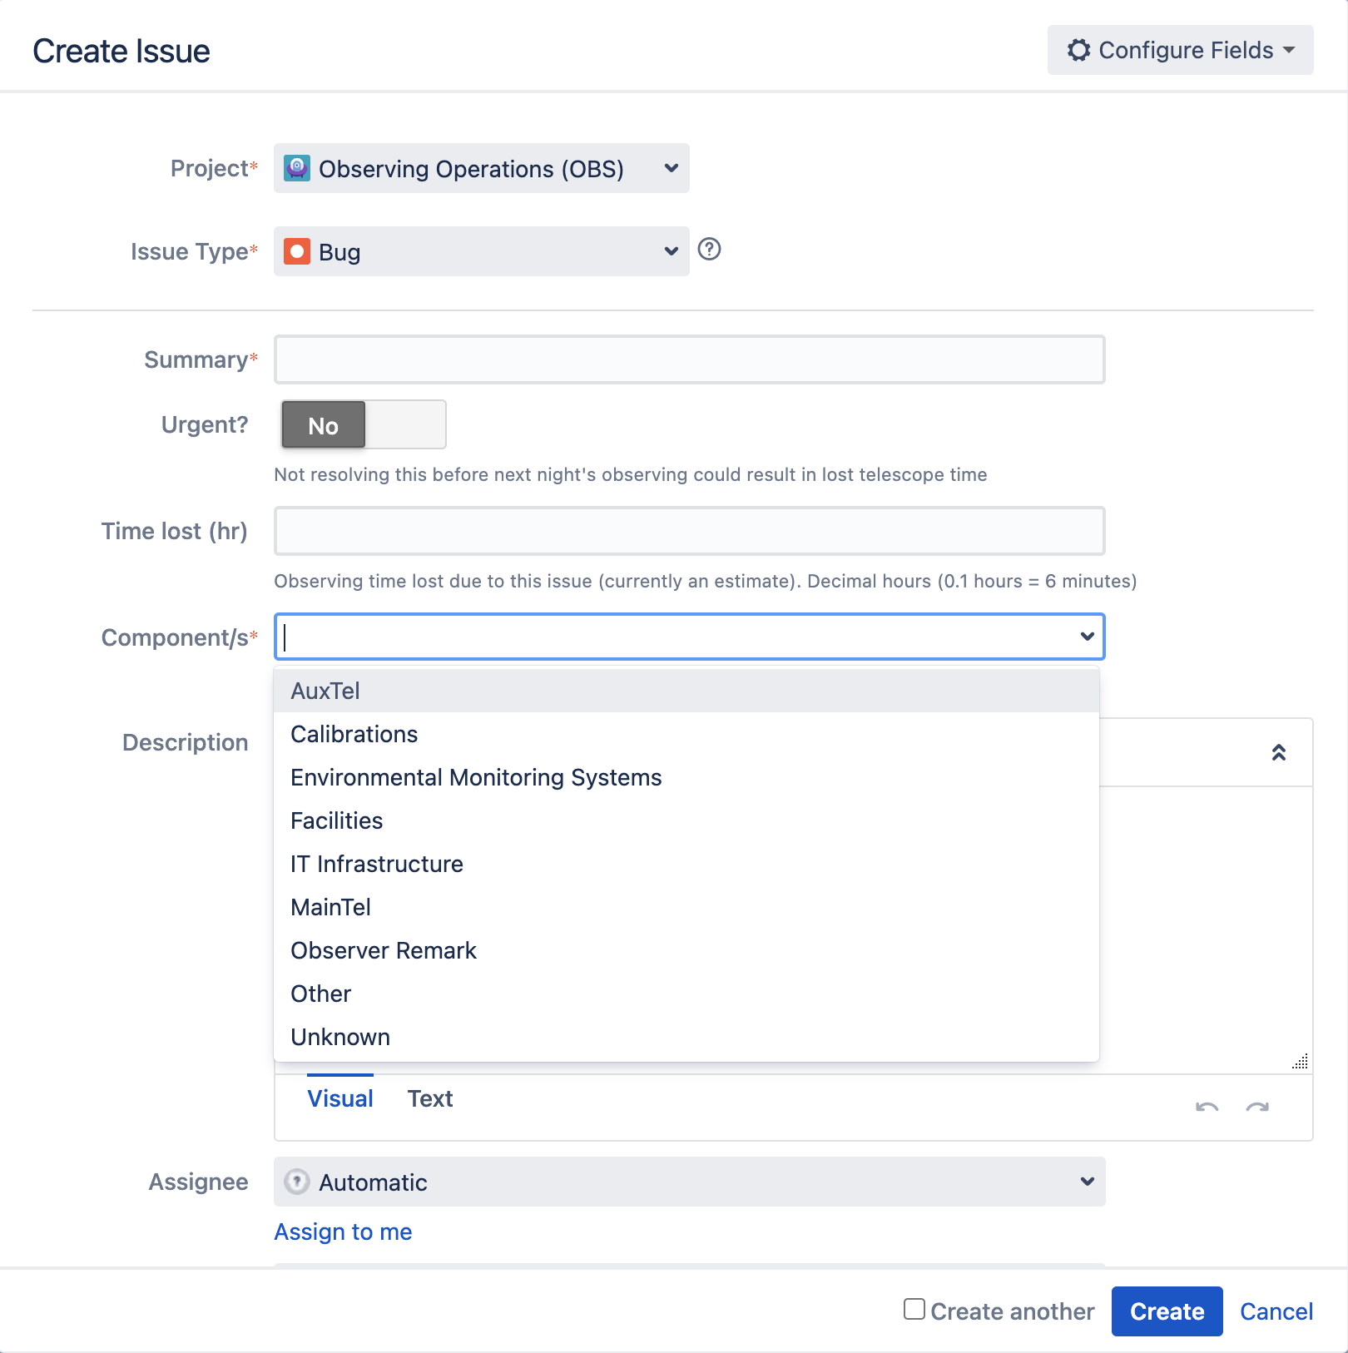1348x1353 pixels.
Task: Click the undo arrow in the description editor
Action: tap(1207, 1107)
